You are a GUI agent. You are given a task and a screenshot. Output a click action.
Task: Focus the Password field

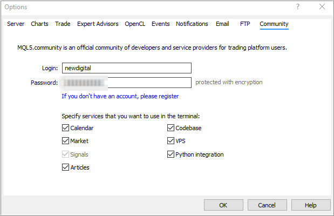126,83
